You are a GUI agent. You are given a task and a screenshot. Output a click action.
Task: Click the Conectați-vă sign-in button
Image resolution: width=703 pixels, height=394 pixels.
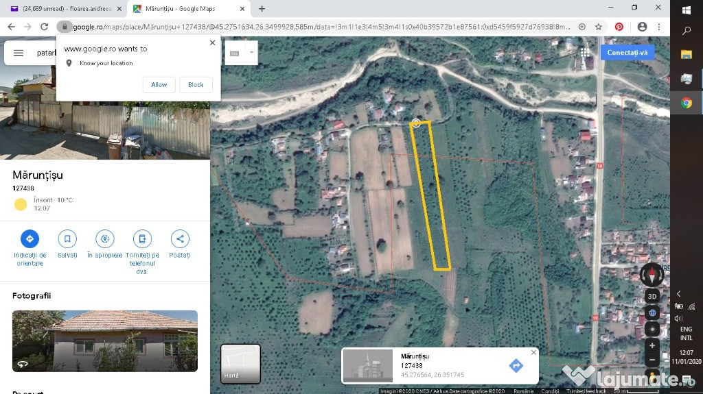click(x=627, y=53)
